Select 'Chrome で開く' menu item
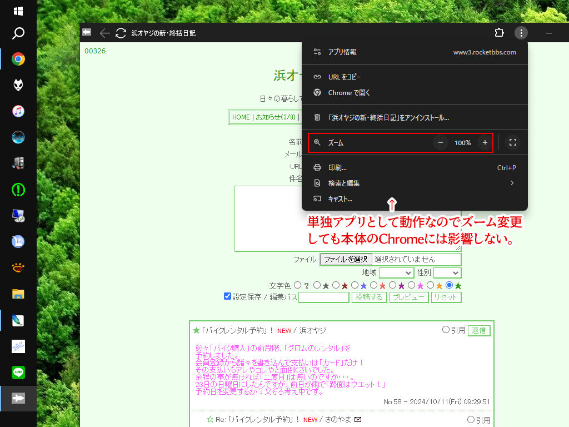The height and width of the screenshot is (427, 569). (x=349, y=93)
